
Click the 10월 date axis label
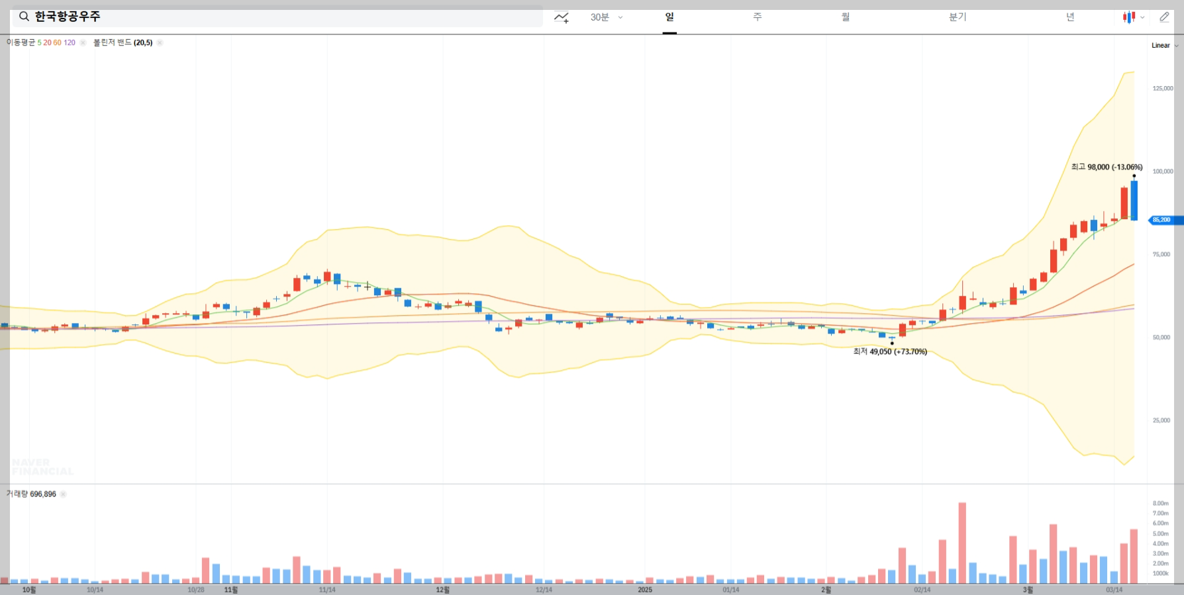tap(29, 590)
